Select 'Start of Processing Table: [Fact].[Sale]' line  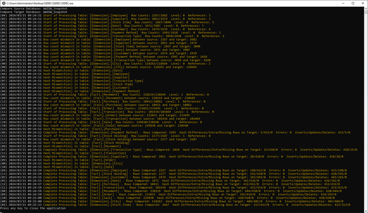(x=101, y=122)
